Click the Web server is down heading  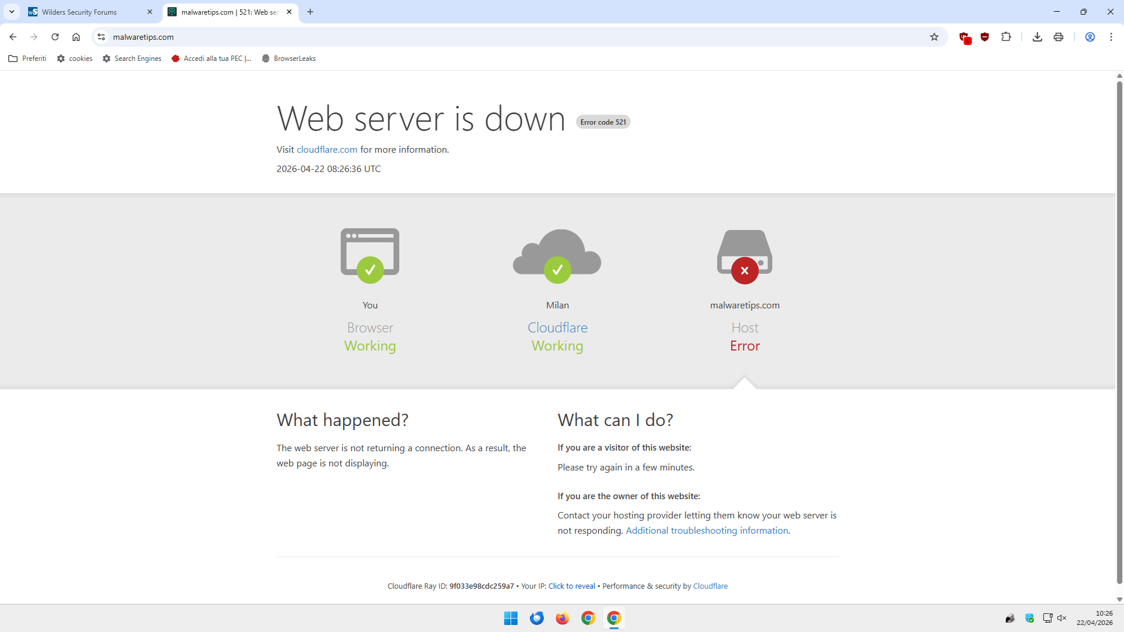[x=421, y=118]
